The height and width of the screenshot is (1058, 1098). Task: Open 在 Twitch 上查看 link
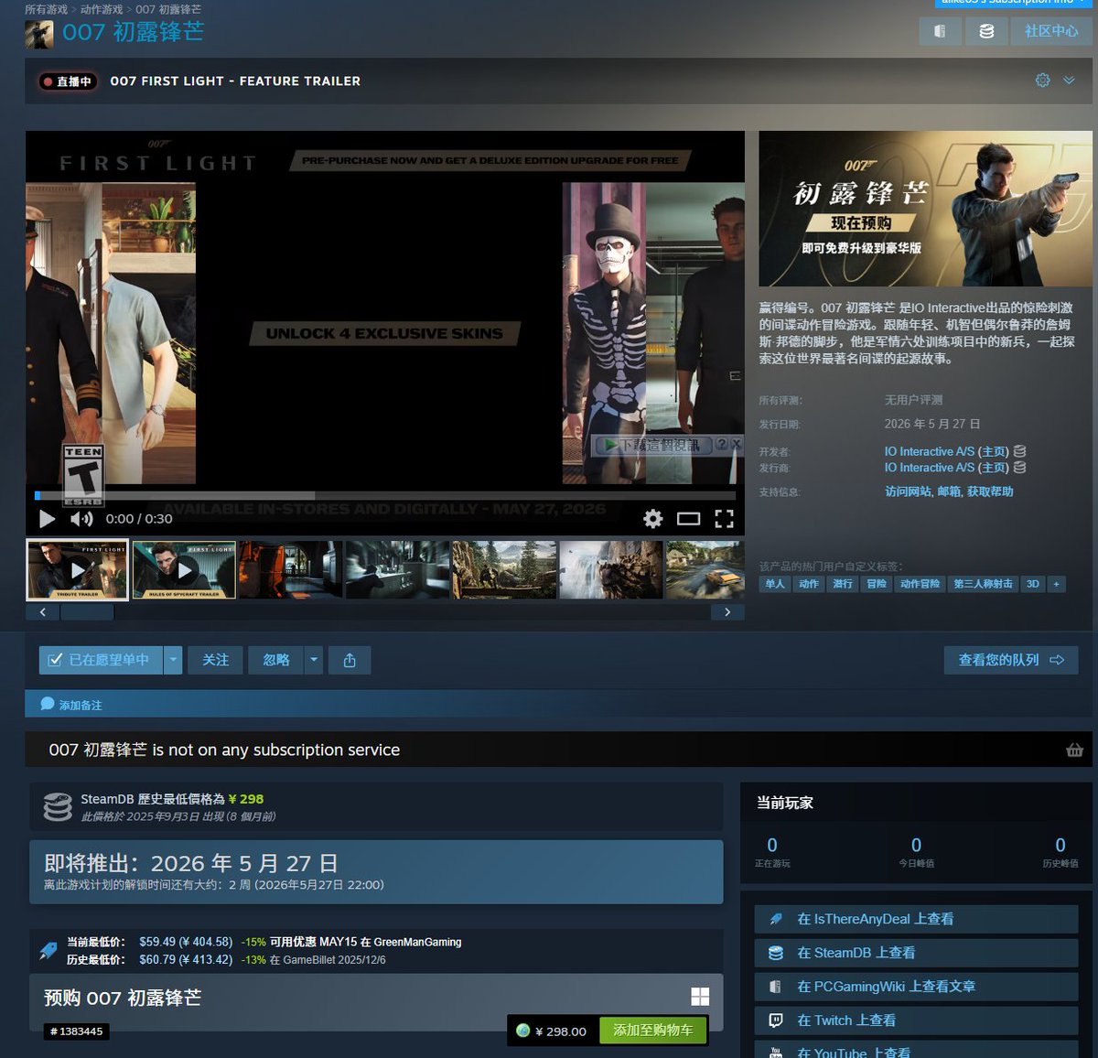(916, 1020)
